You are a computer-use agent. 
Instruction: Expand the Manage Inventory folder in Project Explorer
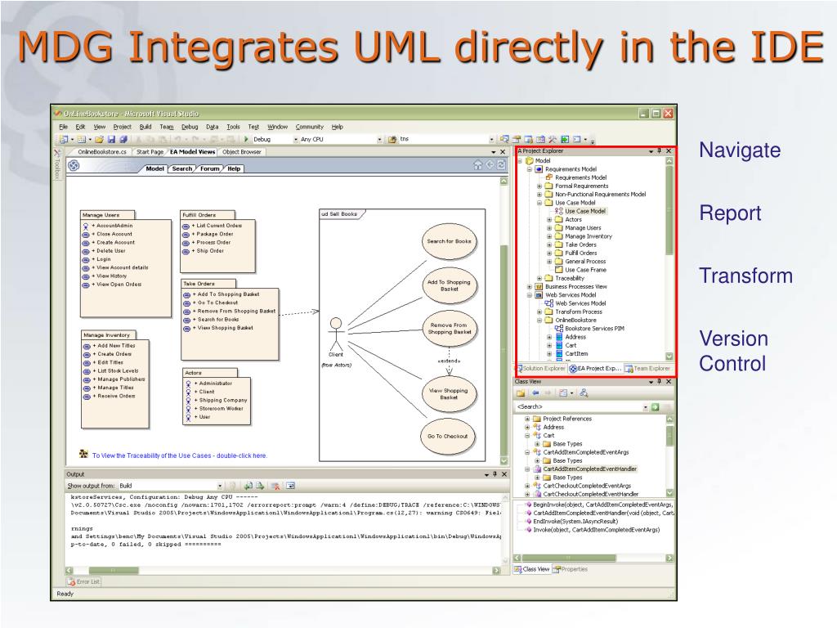(x=549, y=236)
